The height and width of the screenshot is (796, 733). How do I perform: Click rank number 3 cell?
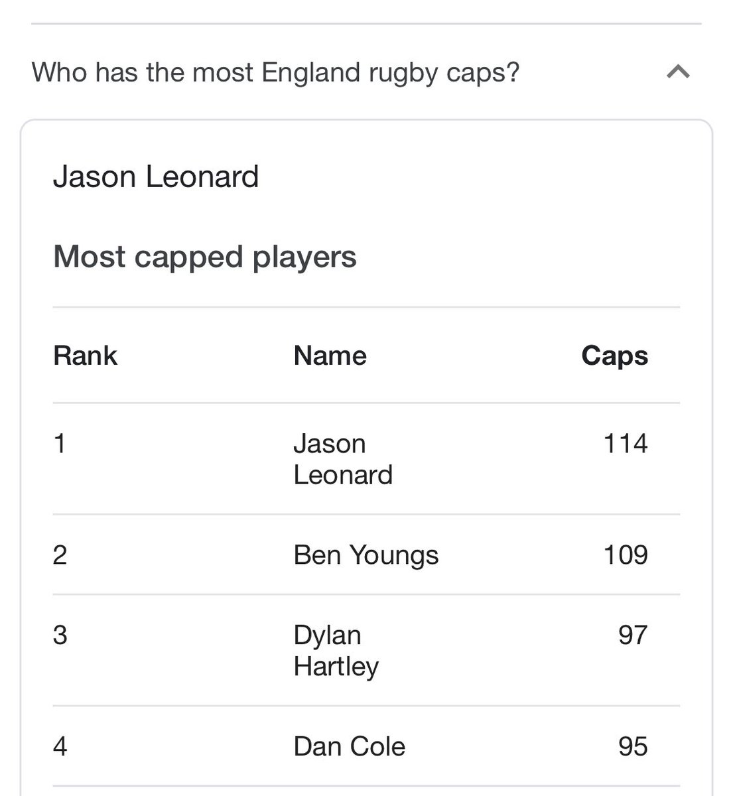click(x=60, y=635)
